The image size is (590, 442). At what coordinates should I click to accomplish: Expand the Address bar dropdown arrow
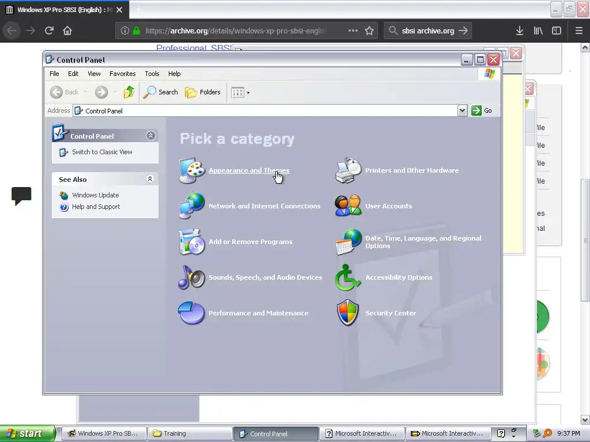pos(462,110)
